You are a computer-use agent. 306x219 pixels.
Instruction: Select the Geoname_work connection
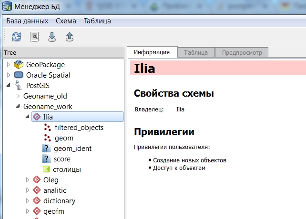coord(48,107)
